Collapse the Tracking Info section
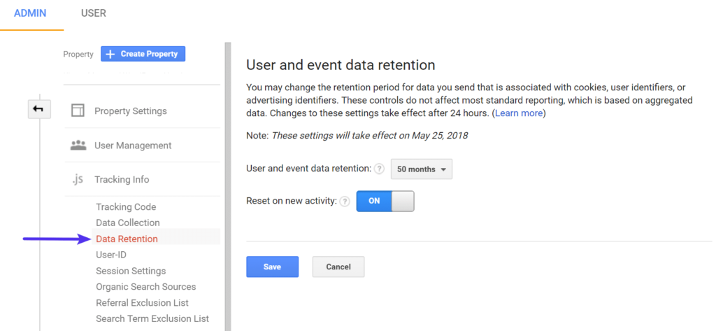Screen dimensions: 716x331 tap(122, 179)
